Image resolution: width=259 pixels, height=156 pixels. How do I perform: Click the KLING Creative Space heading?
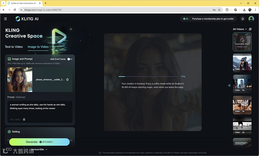(24, 33)
